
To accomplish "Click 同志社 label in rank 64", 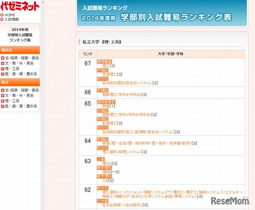I will click(x=102, y=148).
